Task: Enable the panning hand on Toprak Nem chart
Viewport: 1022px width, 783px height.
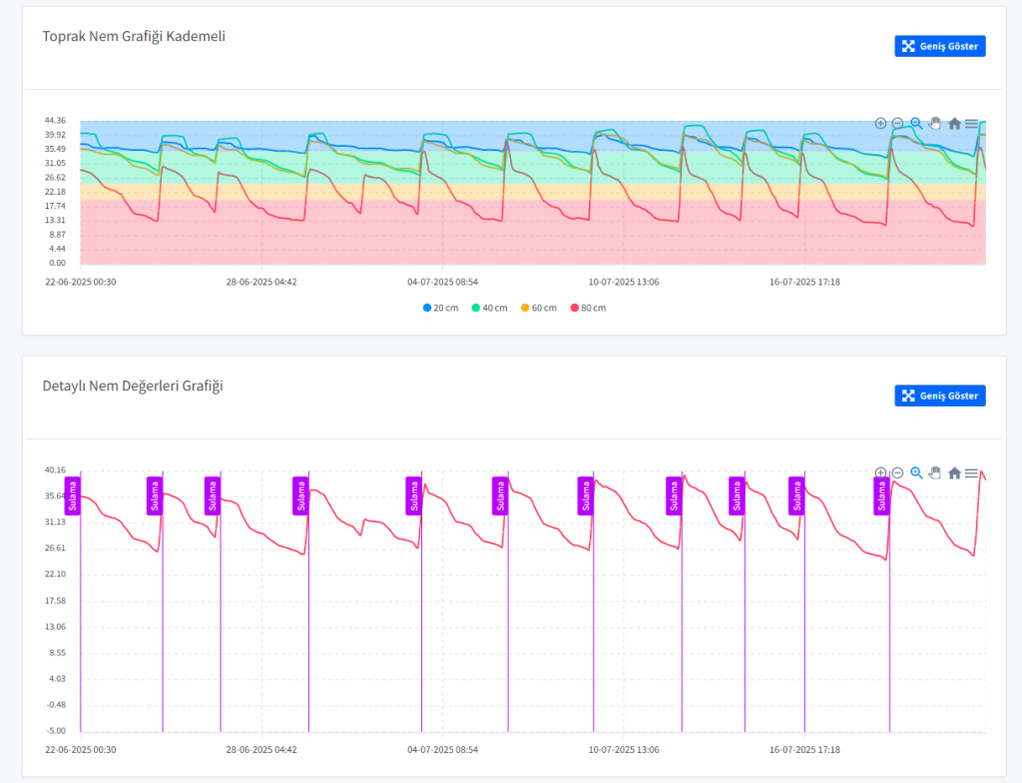Action: 935,124
